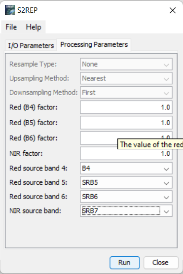The height and width of the screenshot is (274, 183).
Task: Select the Processing Parameters tab
Action: pos(94,44)
